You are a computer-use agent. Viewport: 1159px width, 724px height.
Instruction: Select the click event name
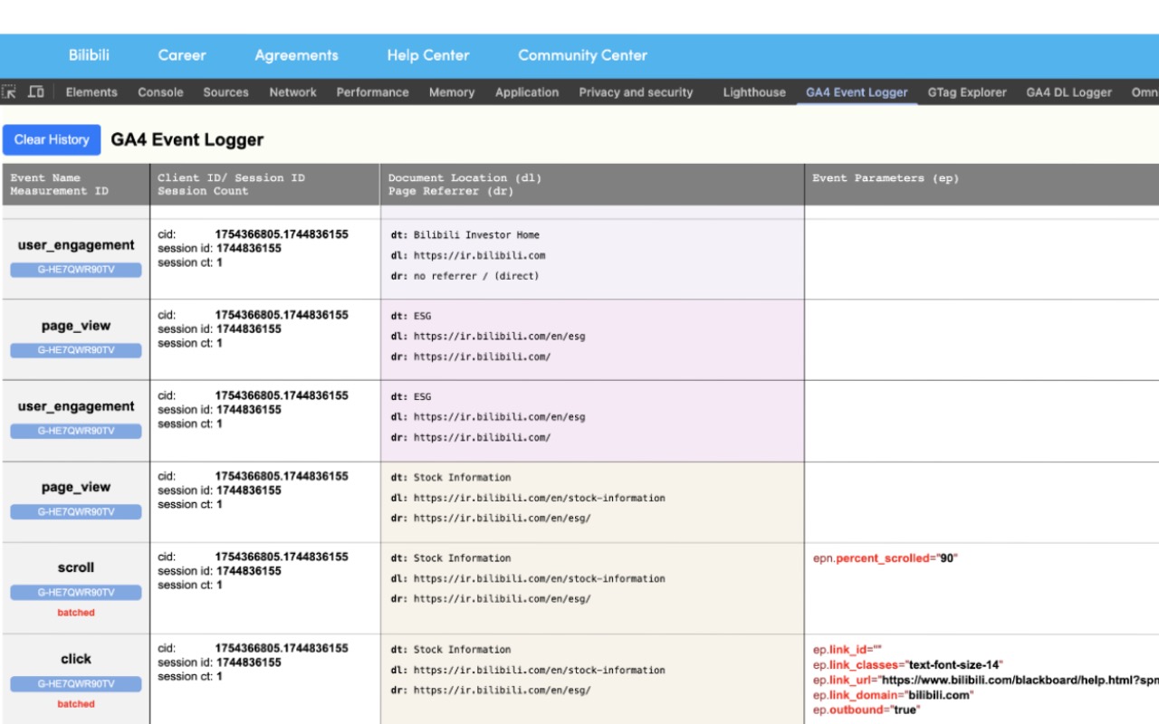[76, 659]
